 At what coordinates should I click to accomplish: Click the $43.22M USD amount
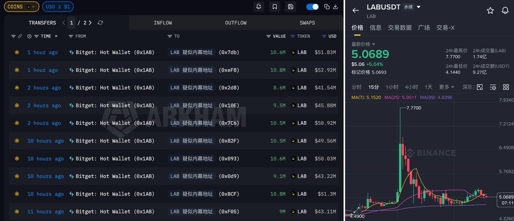(325, 176)
